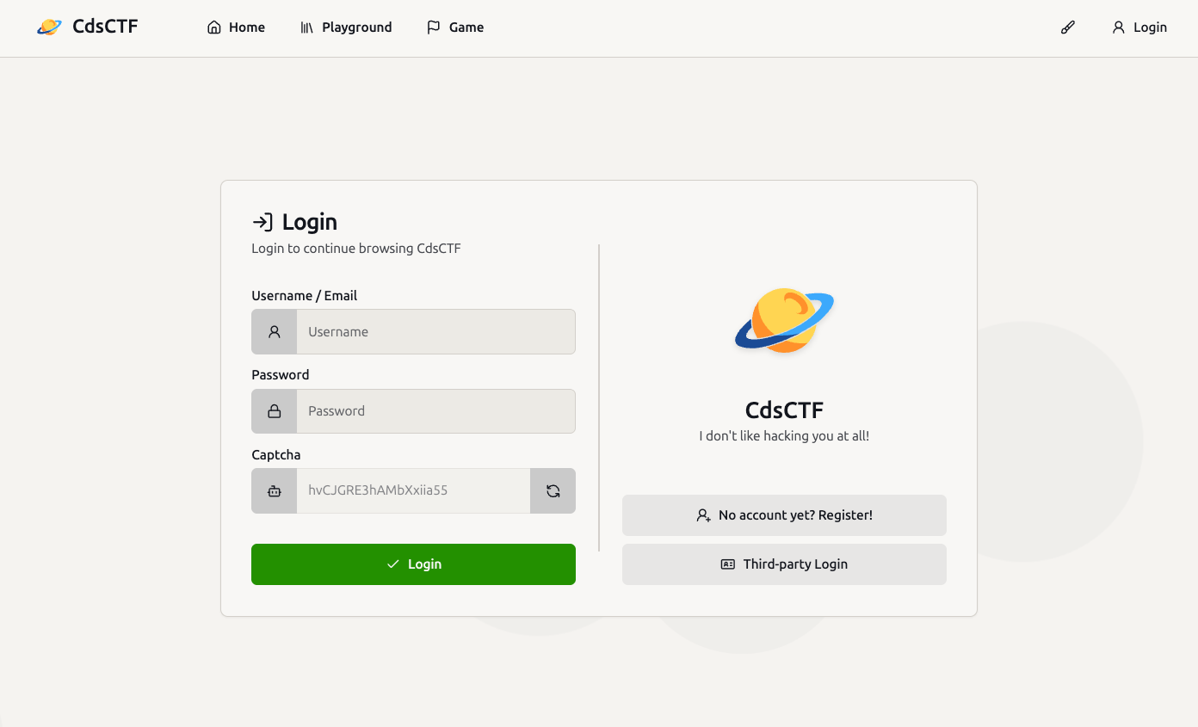This screenshot has width=1198, height=727.
Task: Click the lock icon beside Password field
Action: tap(275, 411)
